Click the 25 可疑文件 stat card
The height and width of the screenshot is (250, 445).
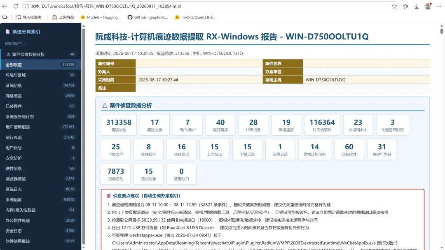coord(116,149)
